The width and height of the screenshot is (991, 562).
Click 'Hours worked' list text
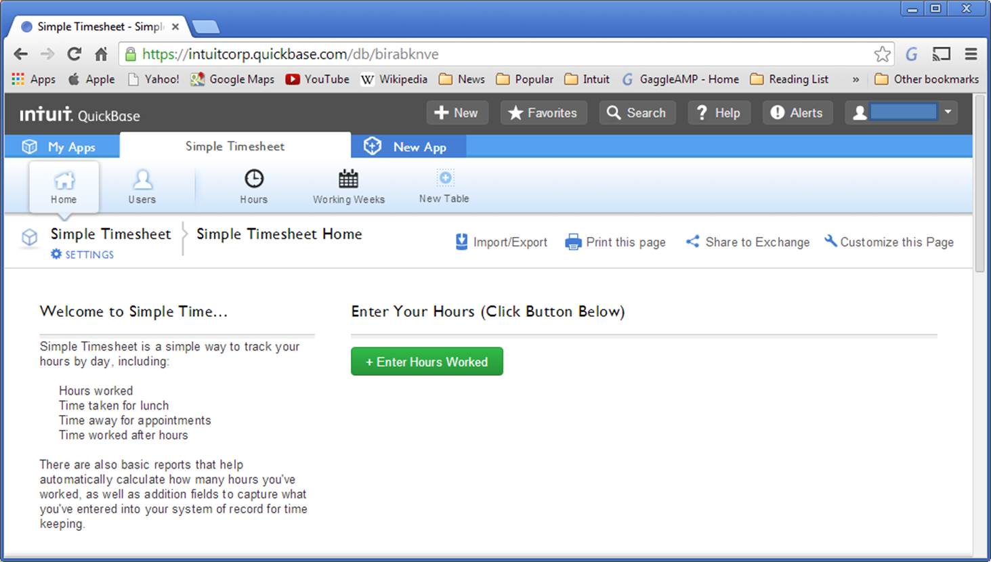[x=96, y=391]
